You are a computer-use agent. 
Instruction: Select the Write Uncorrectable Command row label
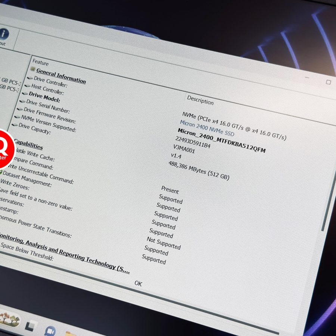click(x=41, y=174)
